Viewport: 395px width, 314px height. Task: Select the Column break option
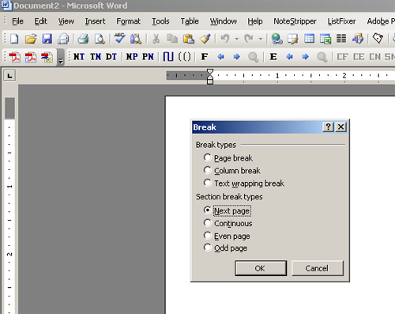coord(208,170)
